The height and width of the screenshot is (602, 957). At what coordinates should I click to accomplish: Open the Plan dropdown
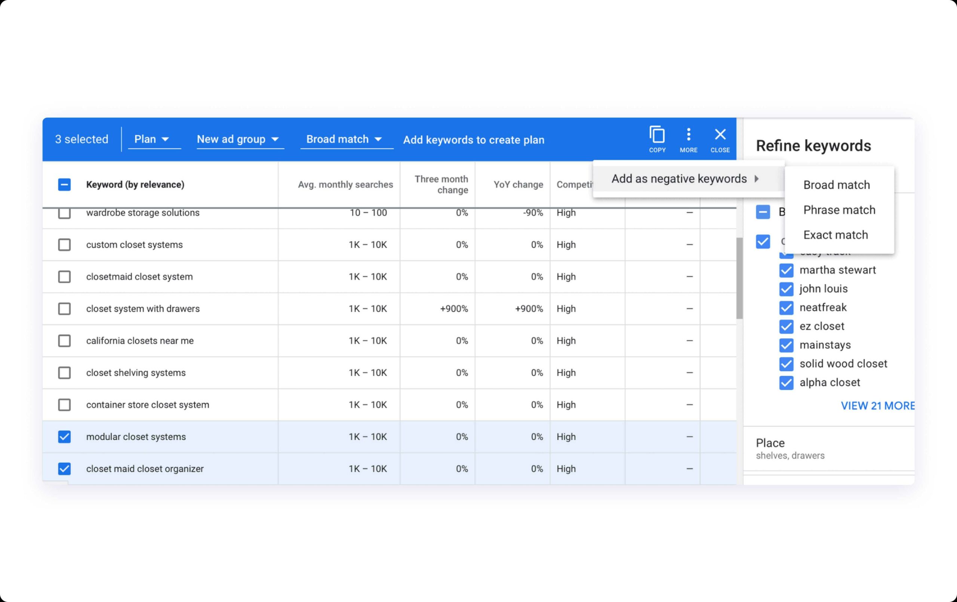click(152, 139)
